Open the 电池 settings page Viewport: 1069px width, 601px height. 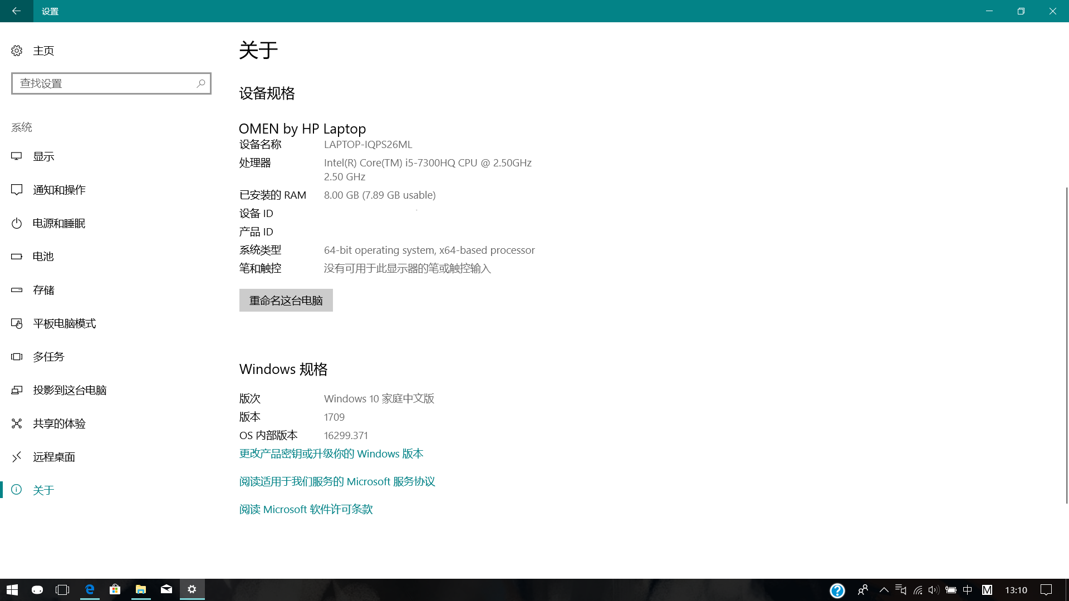click(43, 257)
